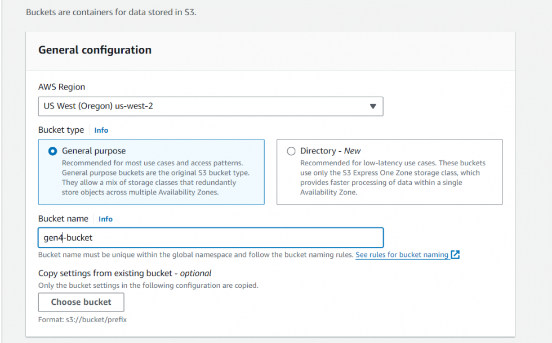Select the Directory bucket type radio button
The image size is (552, 343).
[291, 151]
